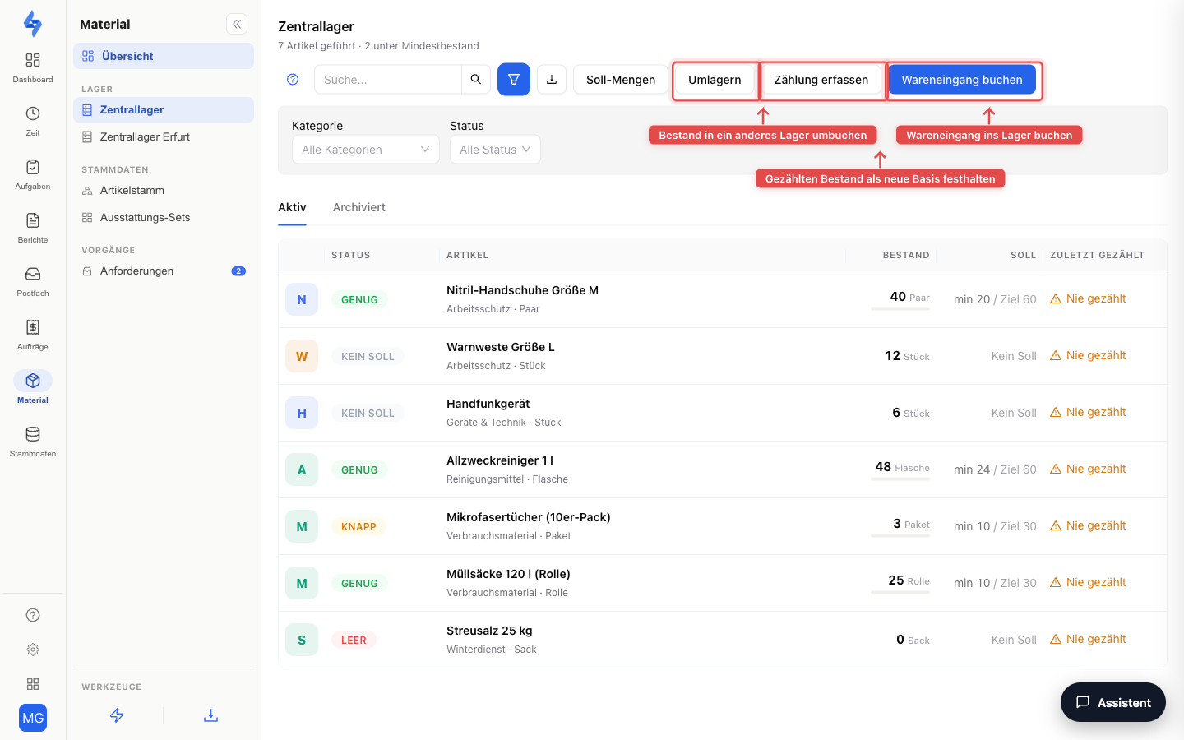The image size is (1184, 740).
Task: Toggle the blue filter button
Action: pos(514,80)
